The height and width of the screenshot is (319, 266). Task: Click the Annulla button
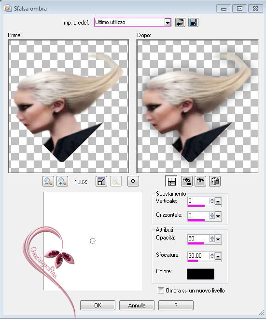click(x=137, y=305)
